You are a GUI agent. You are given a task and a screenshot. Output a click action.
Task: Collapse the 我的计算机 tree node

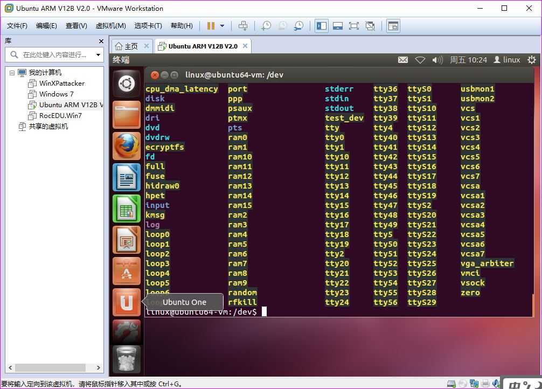12,73
